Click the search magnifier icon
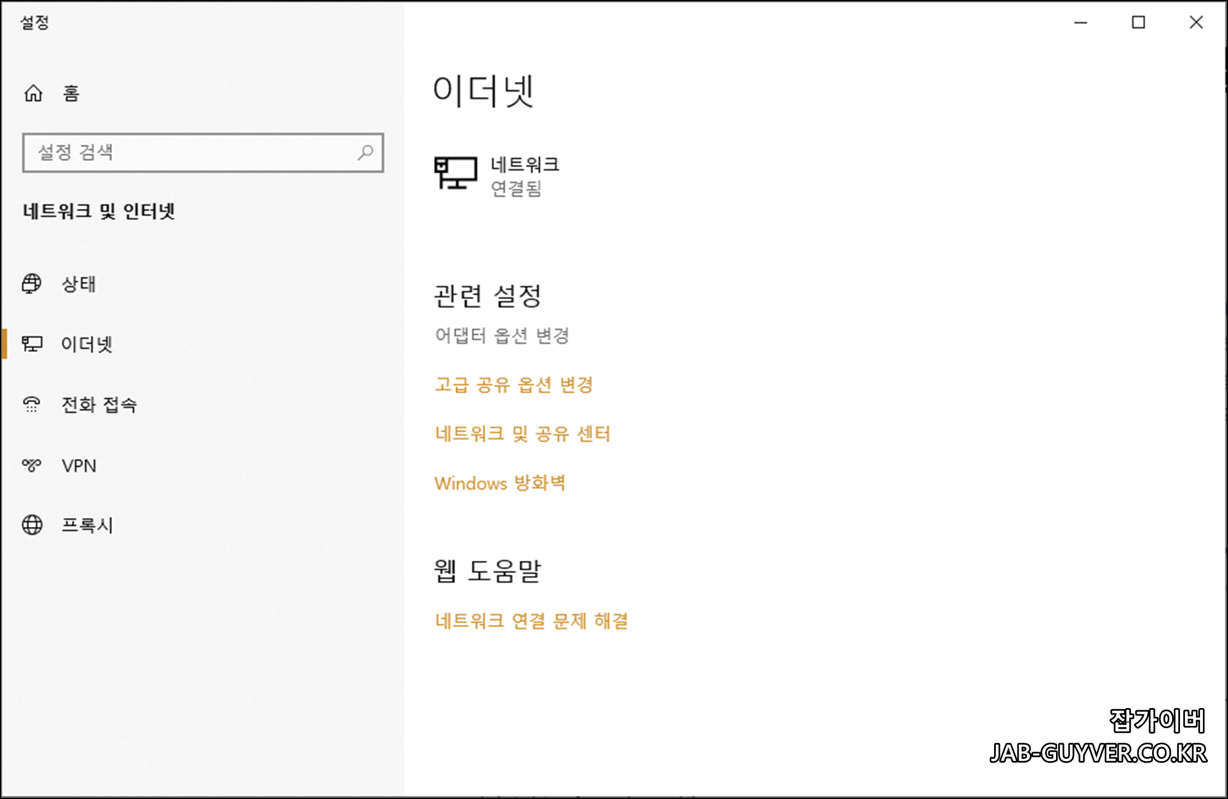This screenshot has width=1228, height=799. click(366, 152)
